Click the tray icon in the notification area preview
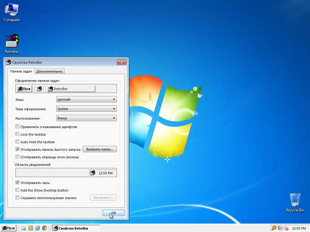The height and width of the screenshot is (232, 310). [x=93, y=173]
